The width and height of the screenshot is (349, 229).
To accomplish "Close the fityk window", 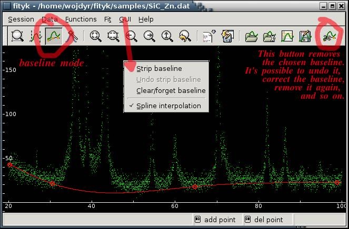I will [341, 6].
